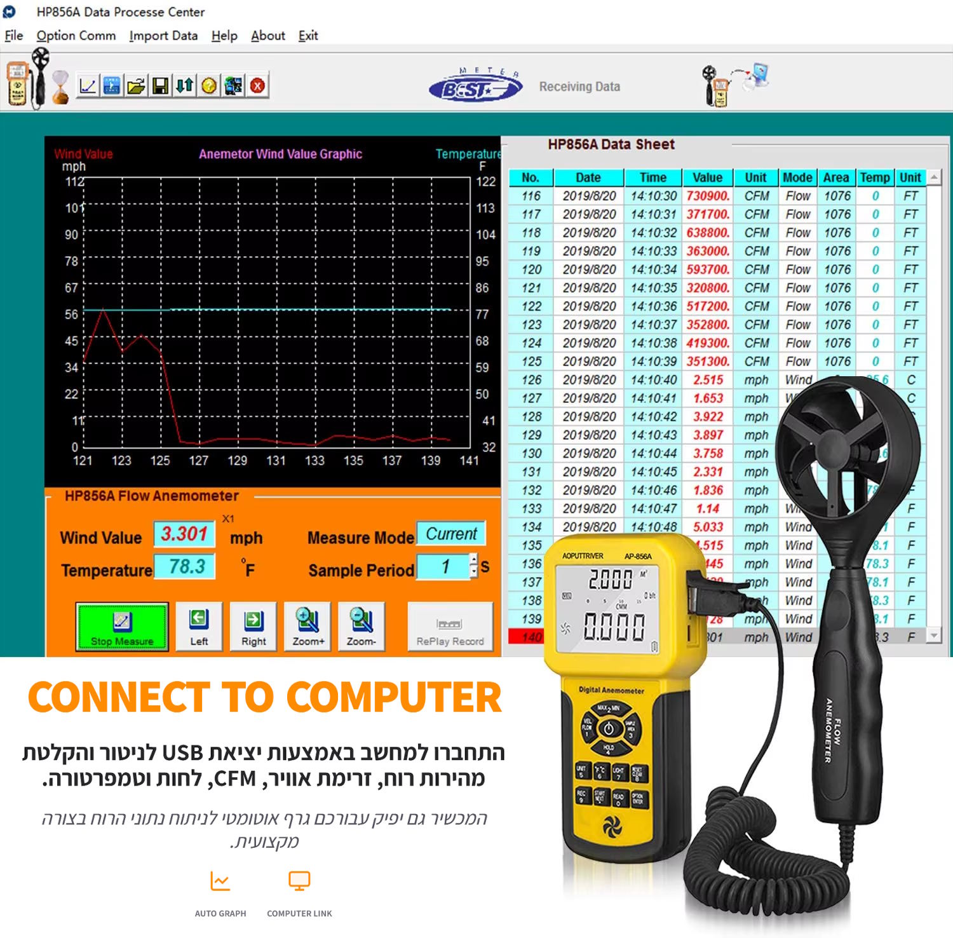Click the RePlay Record button
Image resolution: width=953 pixels, height=938 pixels.
click(x=450, y=628)
